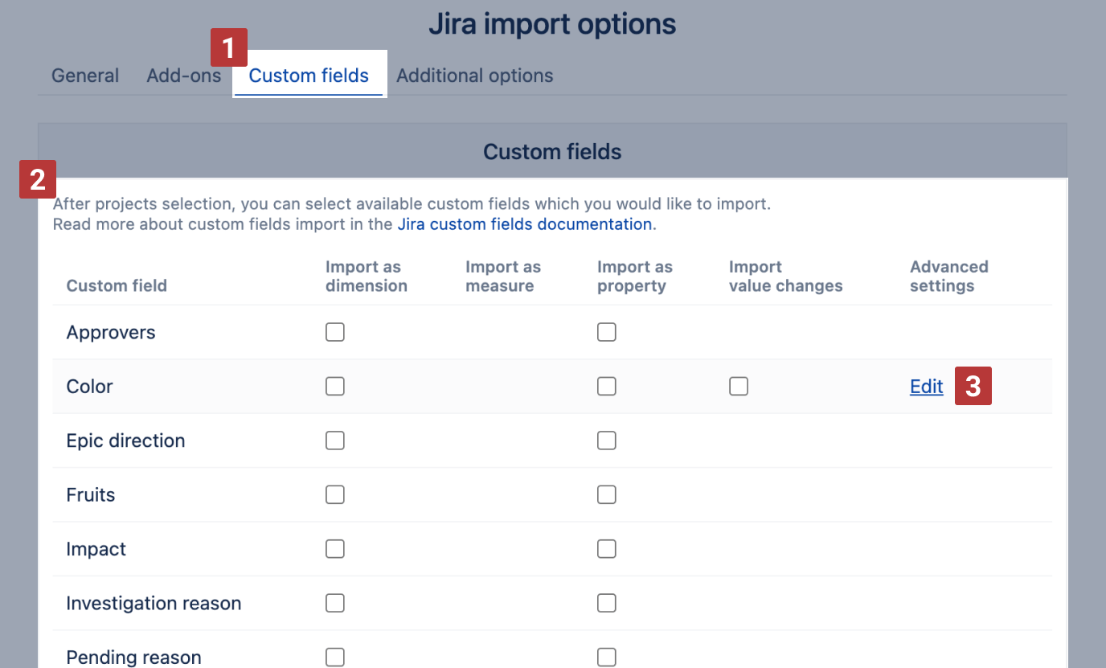1106x668 pixels.
Task: Check Import as property for Approvers
Action: coord(607,332)
